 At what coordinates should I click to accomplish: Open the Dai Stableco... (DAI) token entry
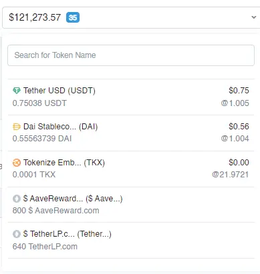click(x=131, y=133)
